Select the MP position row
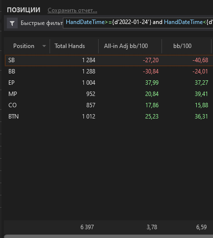This screenshot has width=213, height=238. pos(109,94)
